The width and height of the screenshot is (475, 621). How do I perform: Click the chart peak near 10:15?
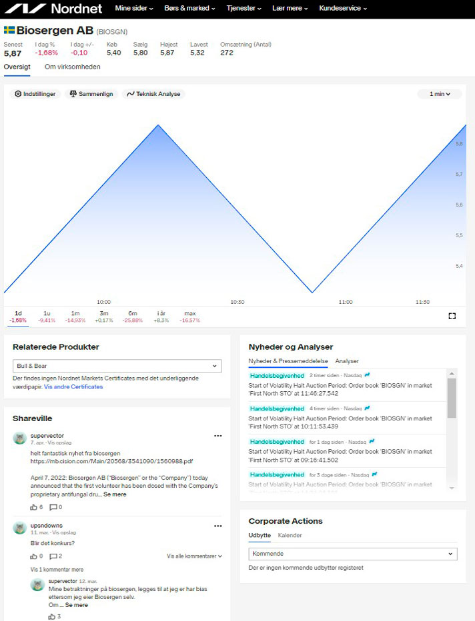(x=158, y=125)
